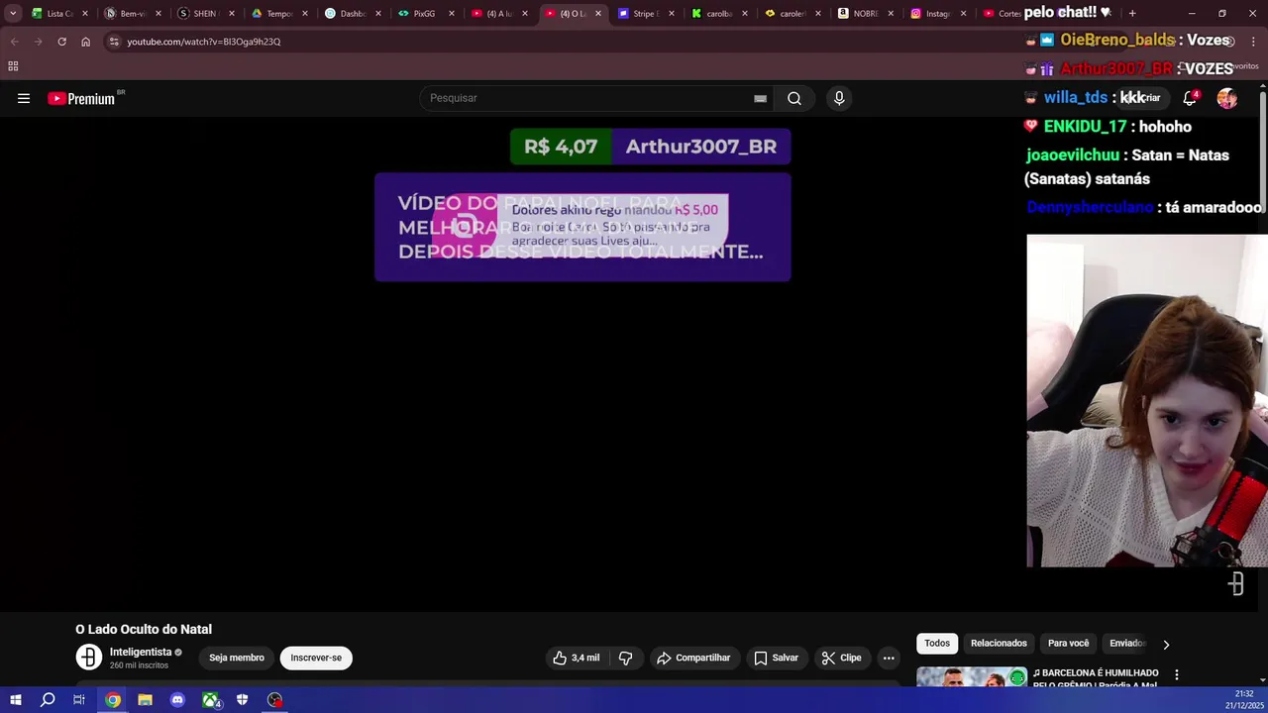
Task: Reload the current page
Action: pyautogui.click(x=61, y=42)
